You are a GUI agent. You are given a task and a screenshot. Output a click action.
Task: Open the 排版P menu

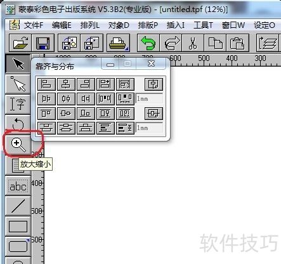click(x=148, y=25)
